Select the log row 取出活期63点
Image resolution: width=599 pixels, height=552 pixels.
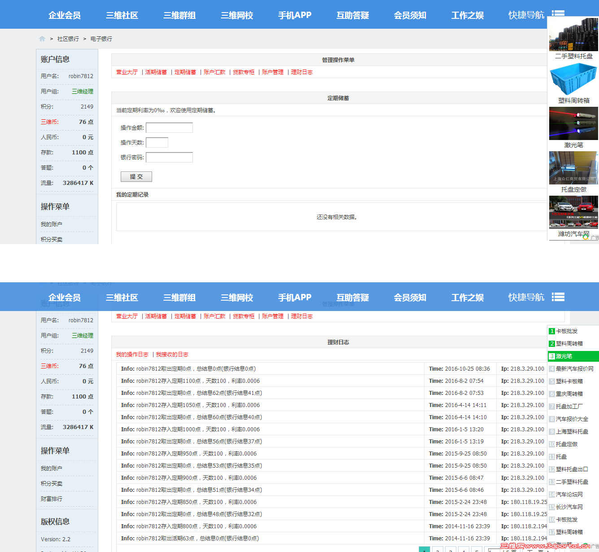click(x=270, y=539)
